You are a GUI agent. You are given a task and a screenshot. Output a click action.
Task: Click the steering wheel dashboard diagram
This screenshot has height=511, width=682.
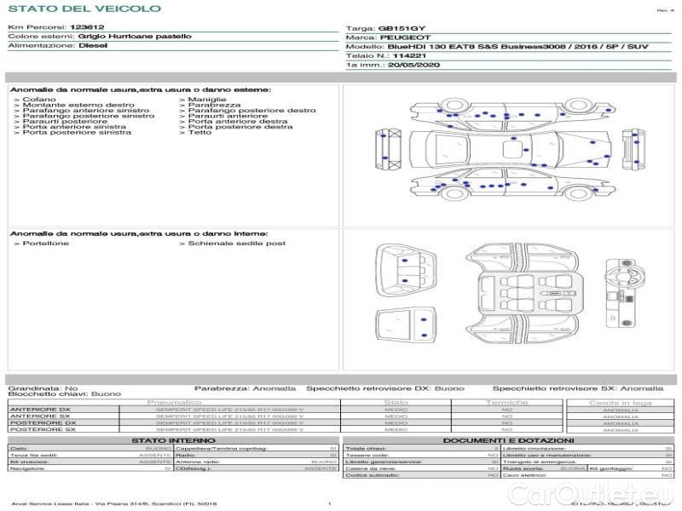626,294
